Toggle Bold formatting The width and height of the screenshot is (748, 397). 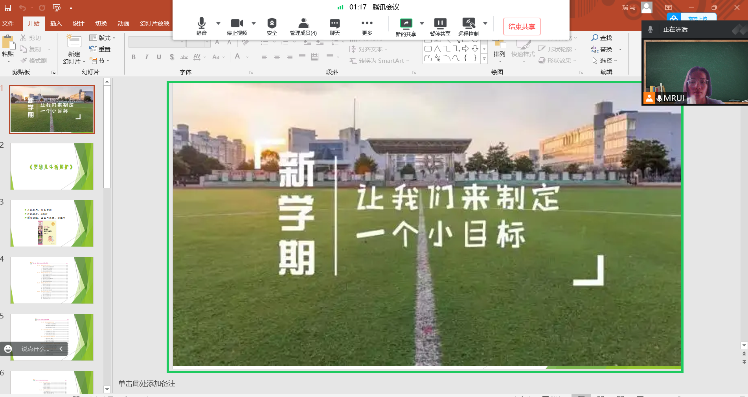134,57
